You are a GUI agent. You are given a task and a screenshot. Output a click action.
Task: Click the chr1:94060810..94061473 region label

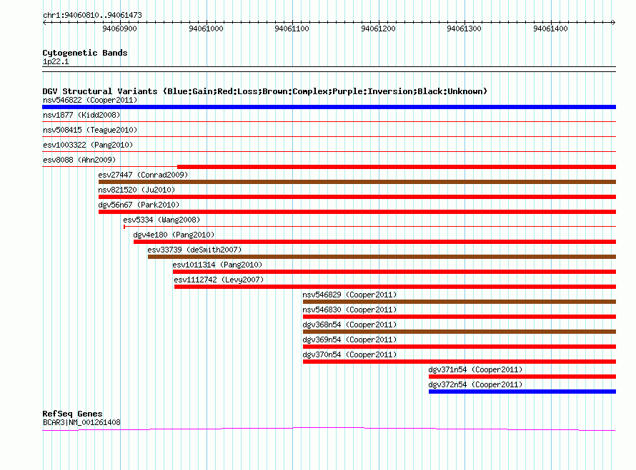click(92, 16)
